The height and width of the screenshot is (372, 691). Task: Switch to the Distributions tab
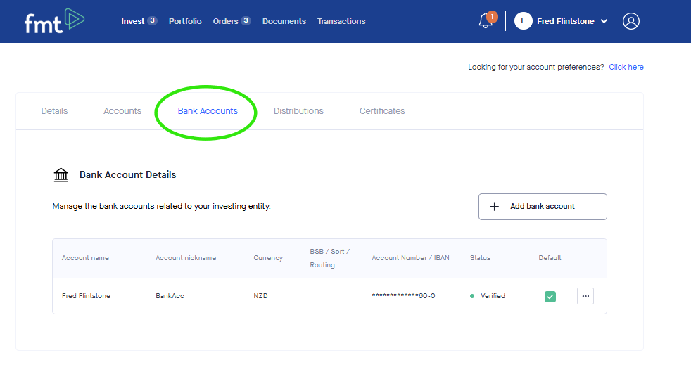pos(298,111)
